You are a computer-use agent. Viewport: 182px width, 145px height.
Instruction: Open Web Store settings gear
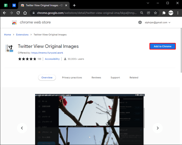(x=140, y=22)
